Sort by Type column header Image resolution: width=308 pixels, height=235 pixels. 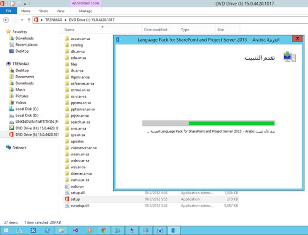pyautogui.click(x=185, y=30)
